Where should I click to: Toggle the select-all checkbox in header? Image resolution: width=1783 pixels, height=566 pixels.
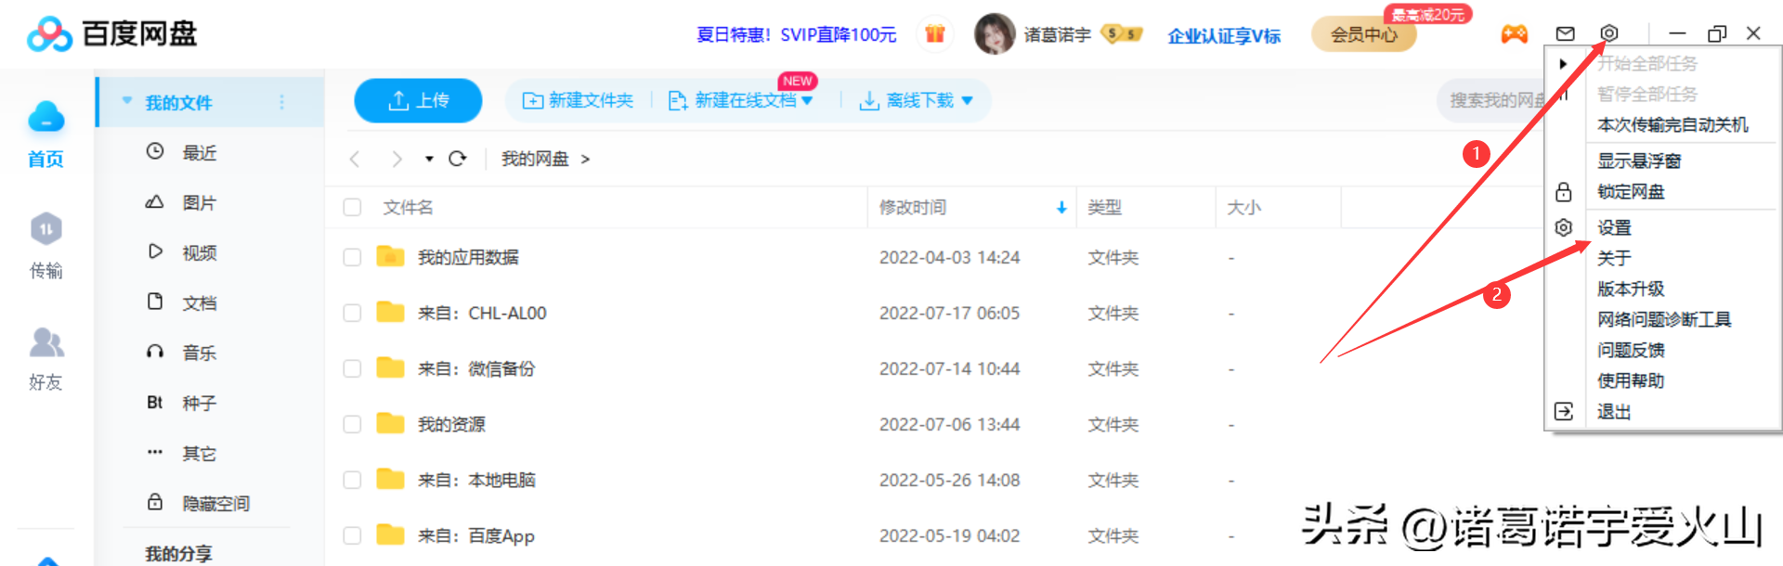[x=352, y=207]
